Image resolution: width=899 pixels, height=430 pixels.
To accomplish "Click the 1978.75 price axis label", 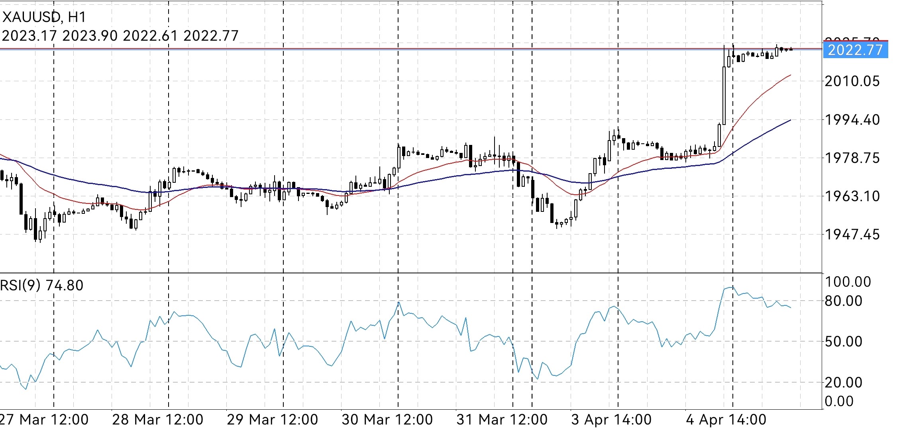I will pyautogui.click(x=852, y=158).
